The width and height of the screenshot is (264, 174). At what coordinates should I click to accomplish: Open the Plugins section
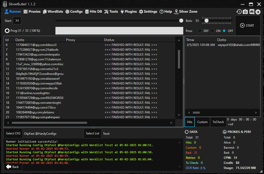(x=128, y=11)
